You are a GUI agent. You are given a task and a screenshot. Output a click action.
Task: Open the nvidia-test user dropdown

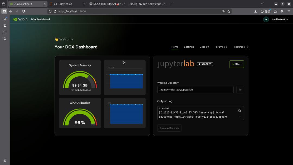pyautogui.click(x=280, y=20)
